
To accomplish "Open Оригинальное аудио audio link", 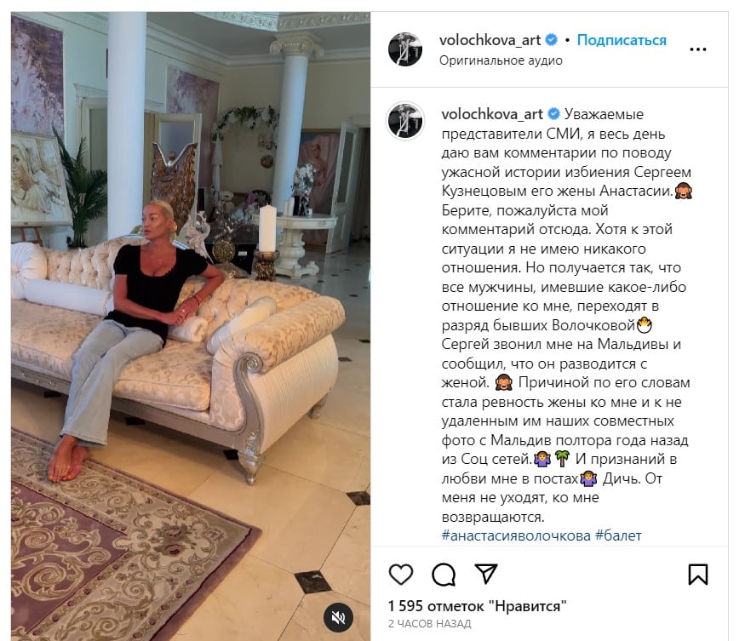I will pyautogui.click(x=501, y=60).
